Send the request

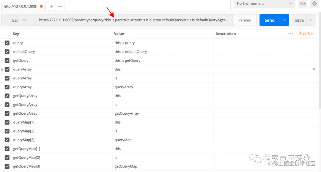270,20
